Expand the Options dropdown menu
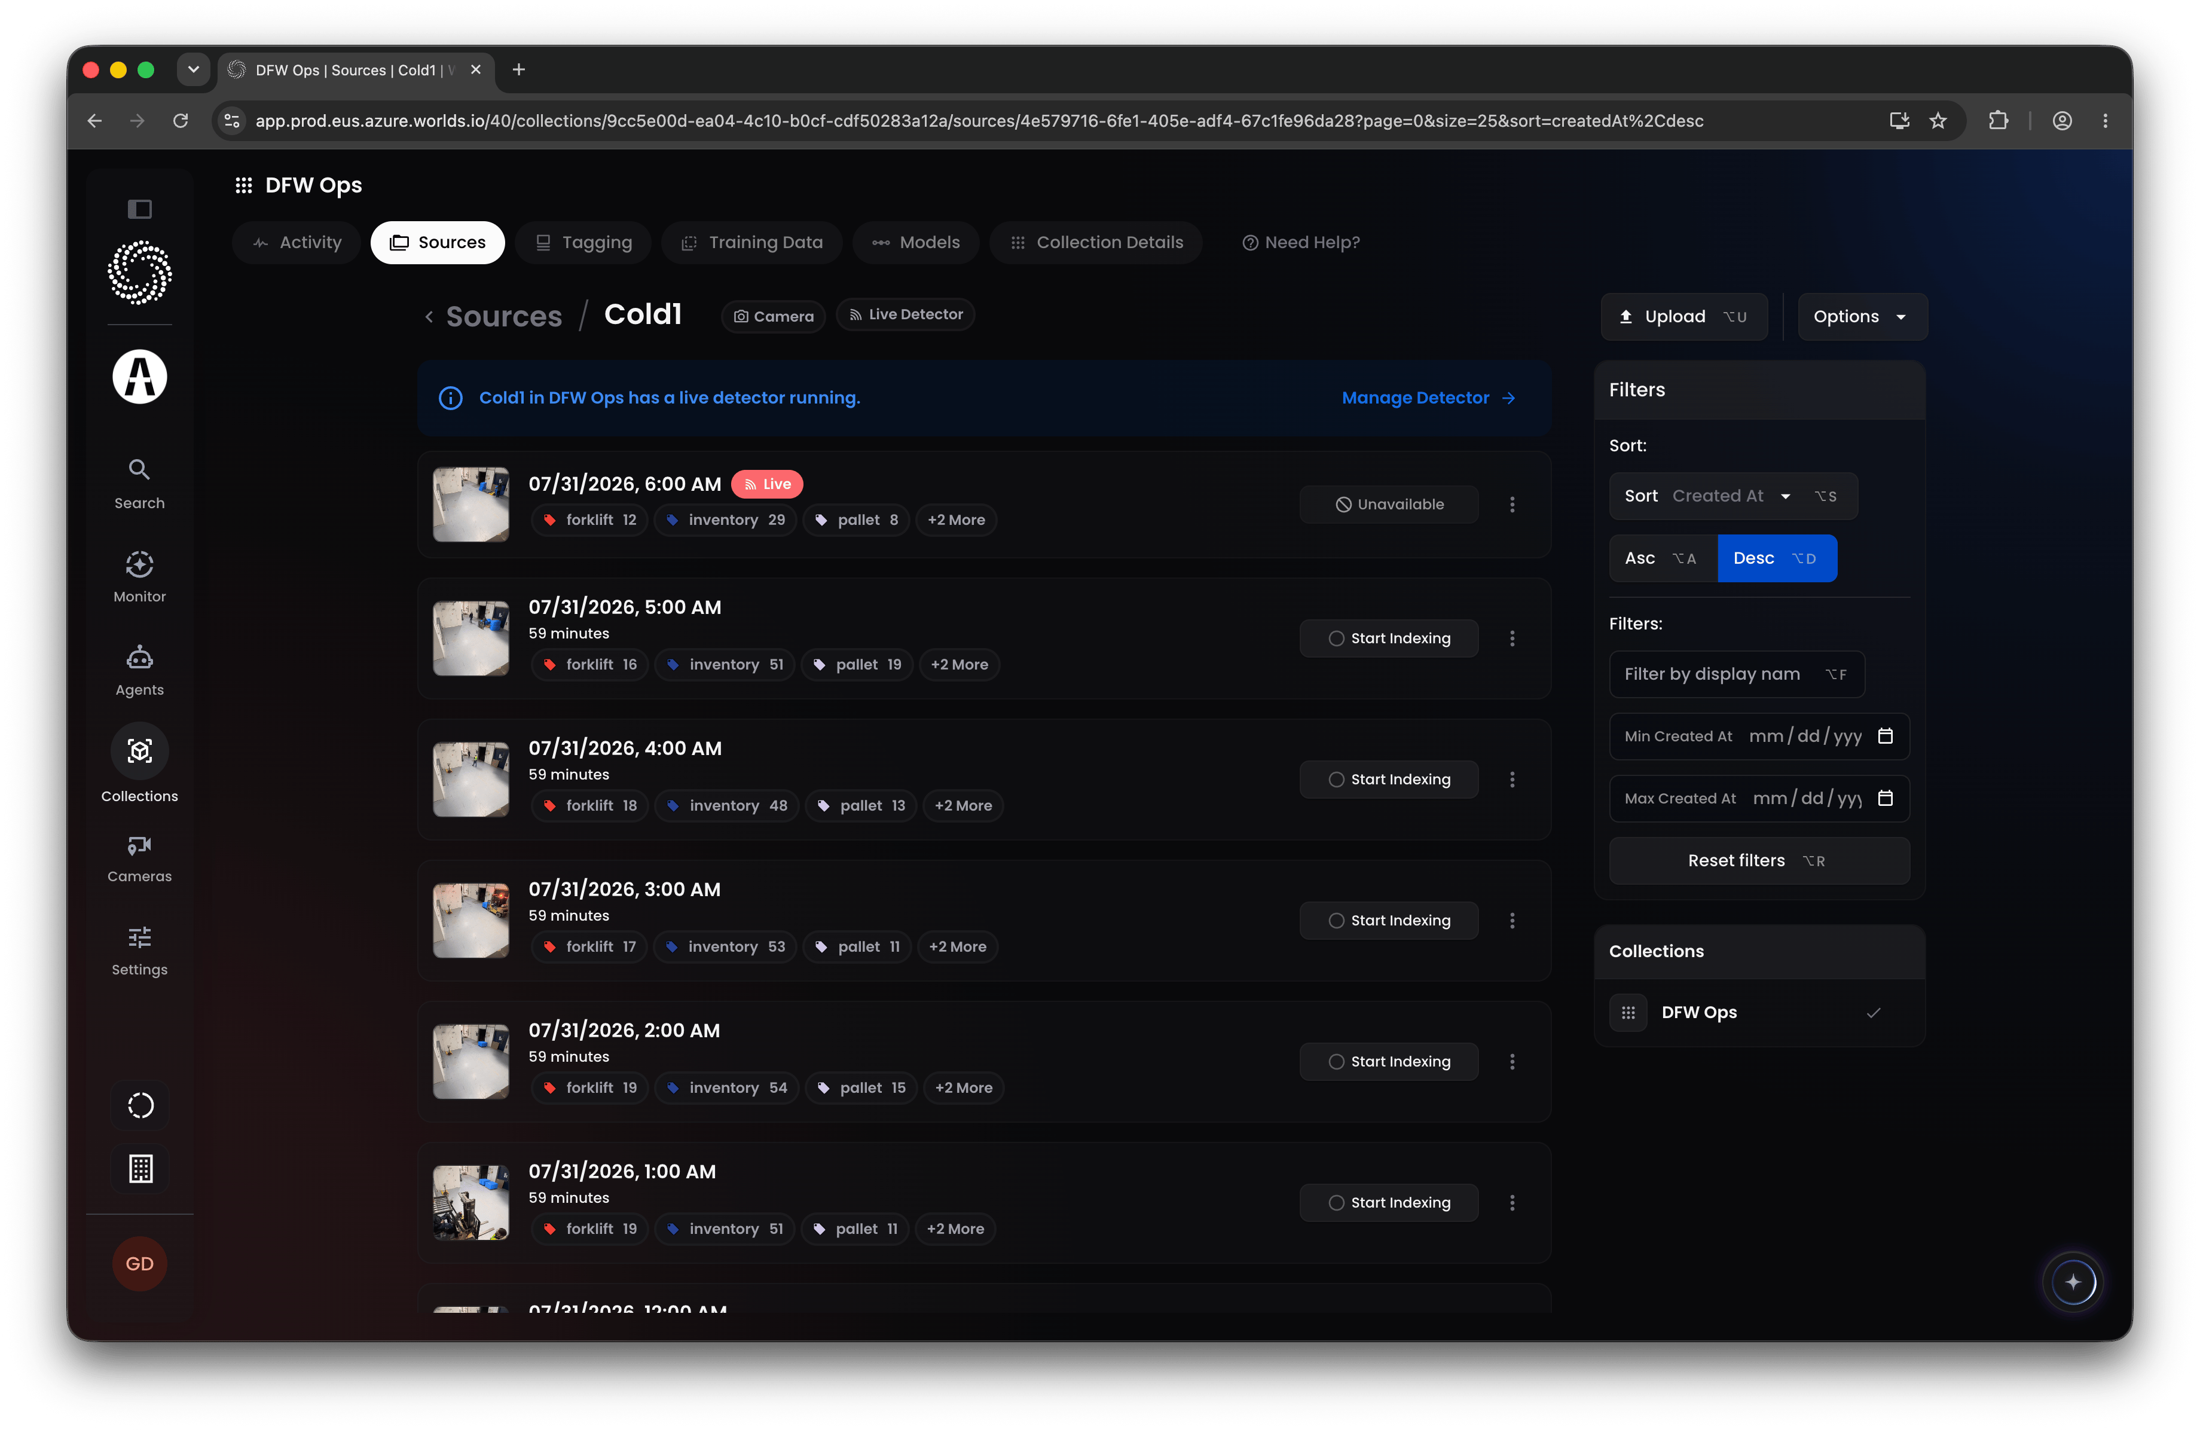The image size is (2200, 1430). tap(1862, 317)
